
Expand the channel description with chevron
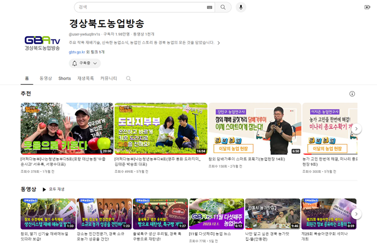(219, 43)
